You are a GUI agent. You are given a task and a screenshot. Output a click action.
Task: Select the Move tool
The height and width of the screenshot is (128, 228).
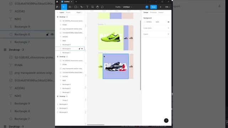(63, 7)
